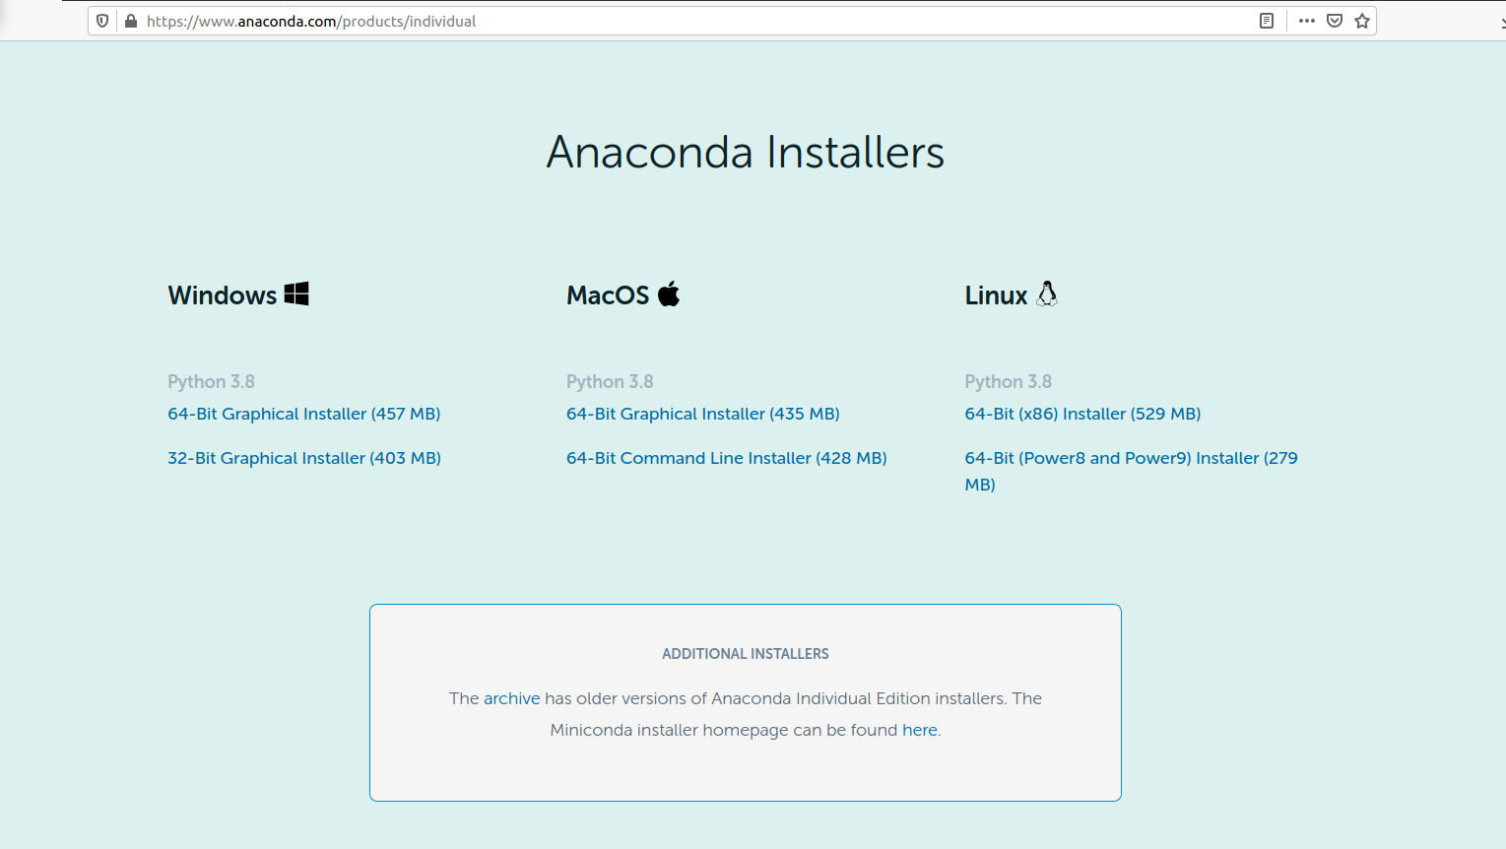The image size is (1506, 849).
Task: Click the 'Windows' section heading
Action: (223, 295)
